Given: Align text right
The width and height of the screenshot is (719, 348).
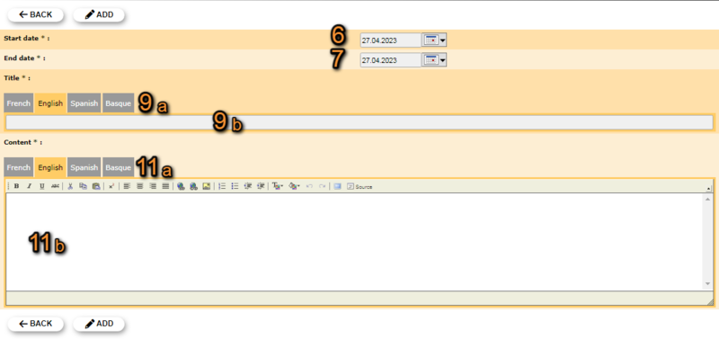Looking at the screenshot, I should tap(153, 186).
